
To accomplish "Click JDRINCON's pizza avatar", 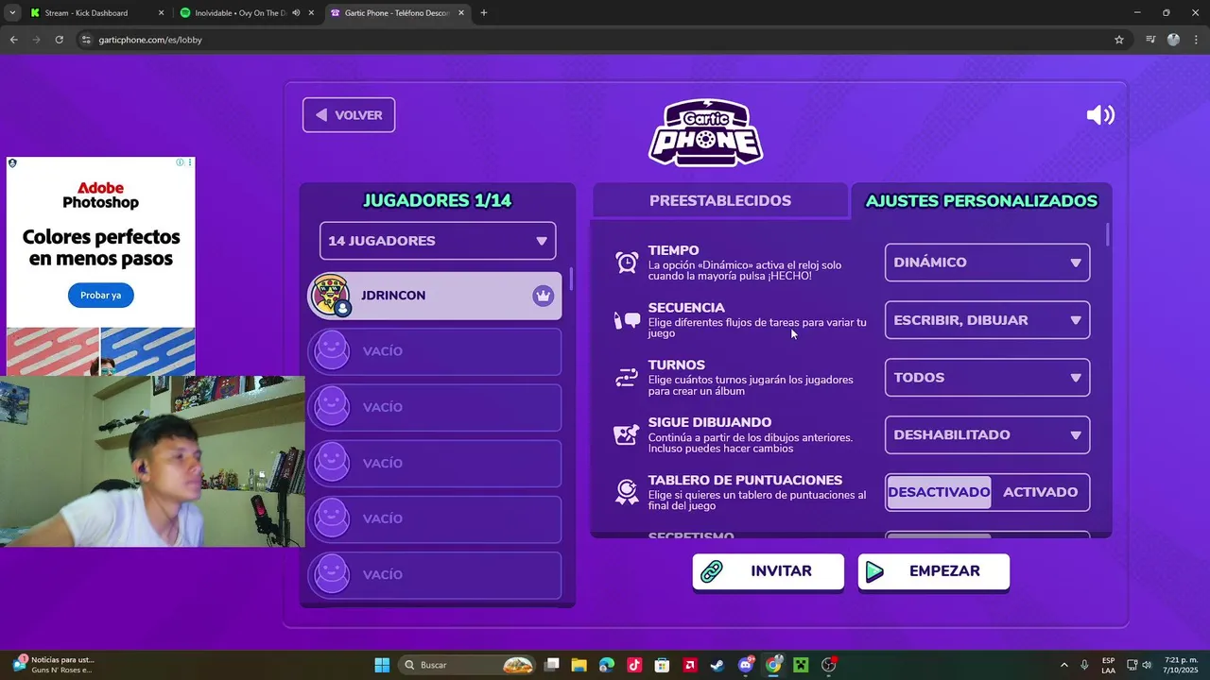I will click(x=331, y=296).
